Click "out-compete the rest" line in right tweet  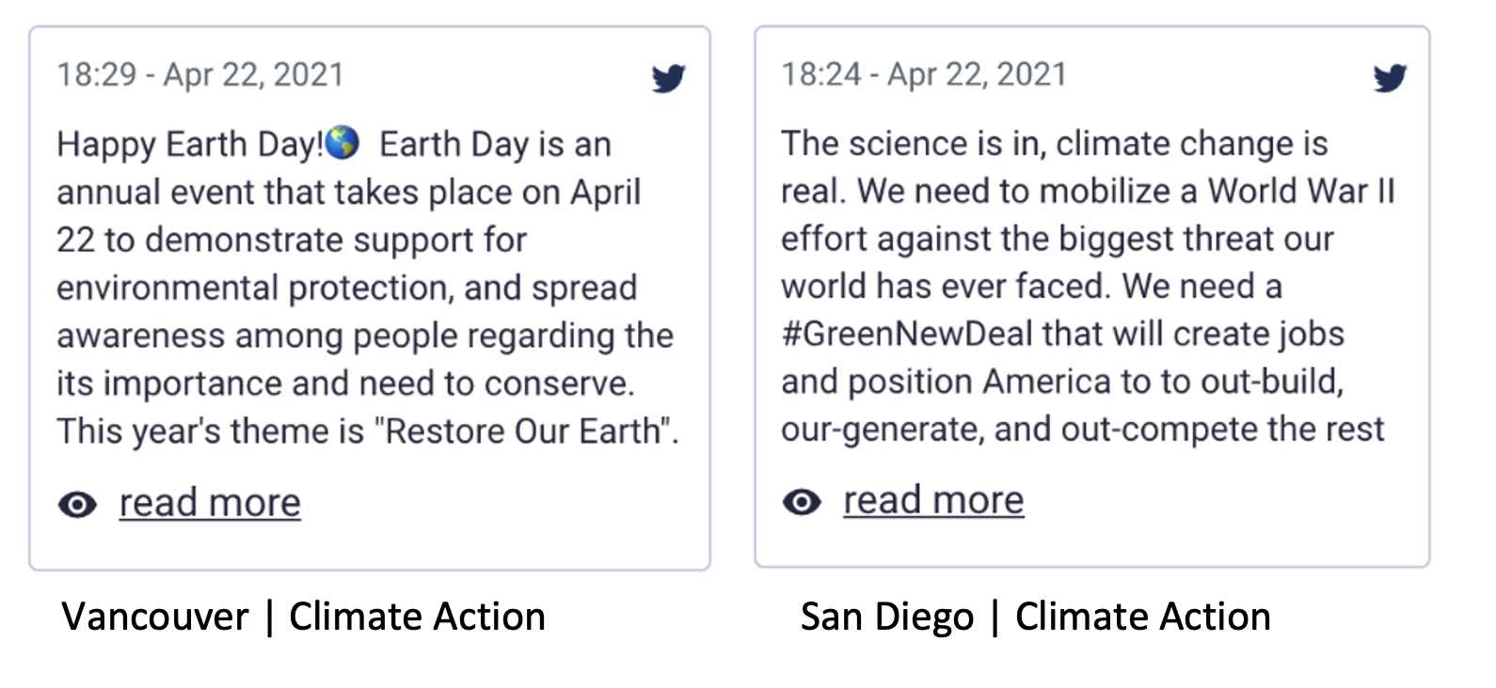tap(1222, 430)
